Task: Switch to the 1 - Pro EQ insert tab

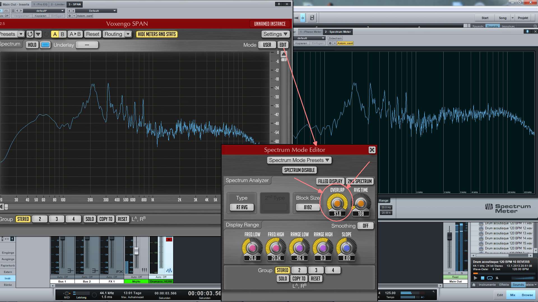Action: tap(40, 4)
